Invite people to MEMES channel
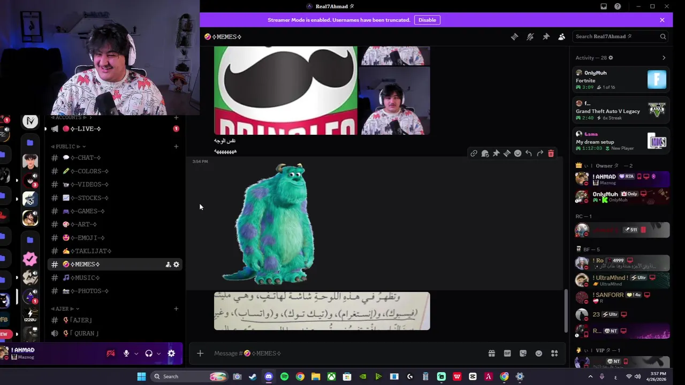Viewport: 685px width, 385px height. 168,265
